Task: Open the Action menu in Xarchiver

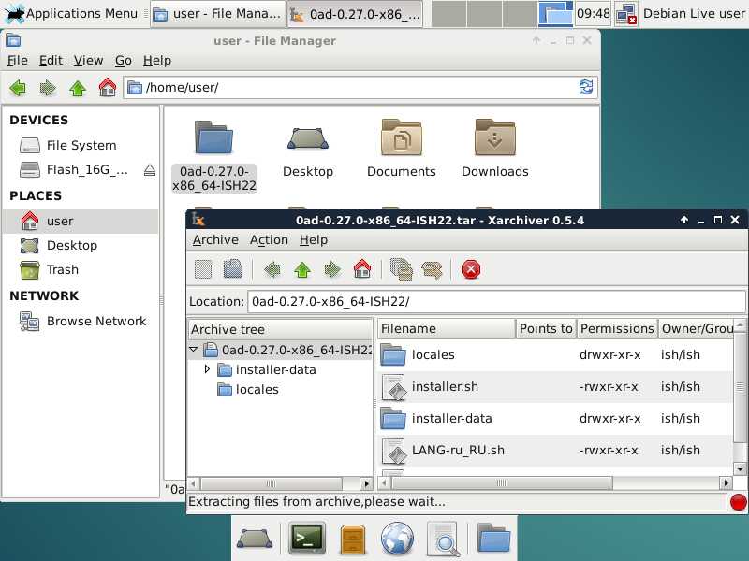Action: click(x=269, y=240)
